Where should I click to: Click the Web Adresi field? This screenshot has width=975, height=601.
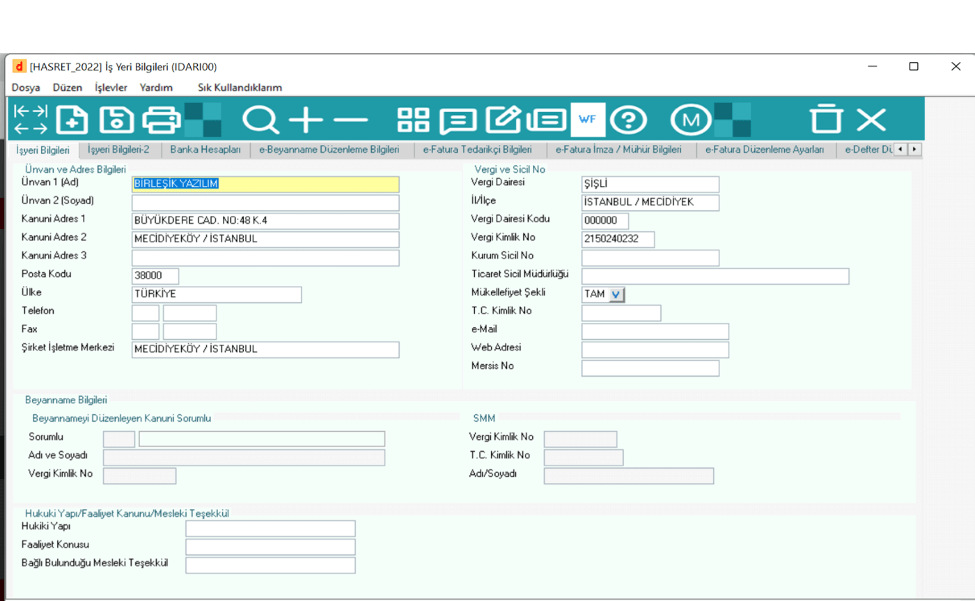(x=655, y=350)
